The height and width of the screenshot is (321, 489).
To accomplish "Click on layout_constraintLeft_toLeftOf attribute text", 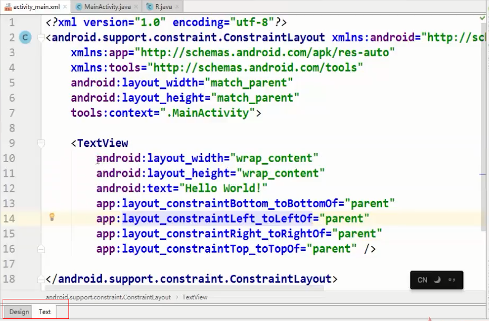I will pos(217,218).
